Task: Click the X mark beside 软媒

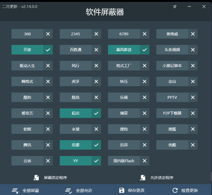Action: [x=48, y=129]
